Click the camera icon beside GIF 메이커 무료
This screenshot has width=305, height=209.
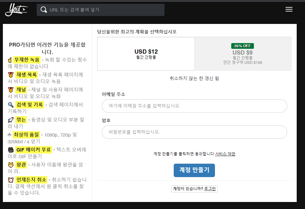tap(11, 150)
